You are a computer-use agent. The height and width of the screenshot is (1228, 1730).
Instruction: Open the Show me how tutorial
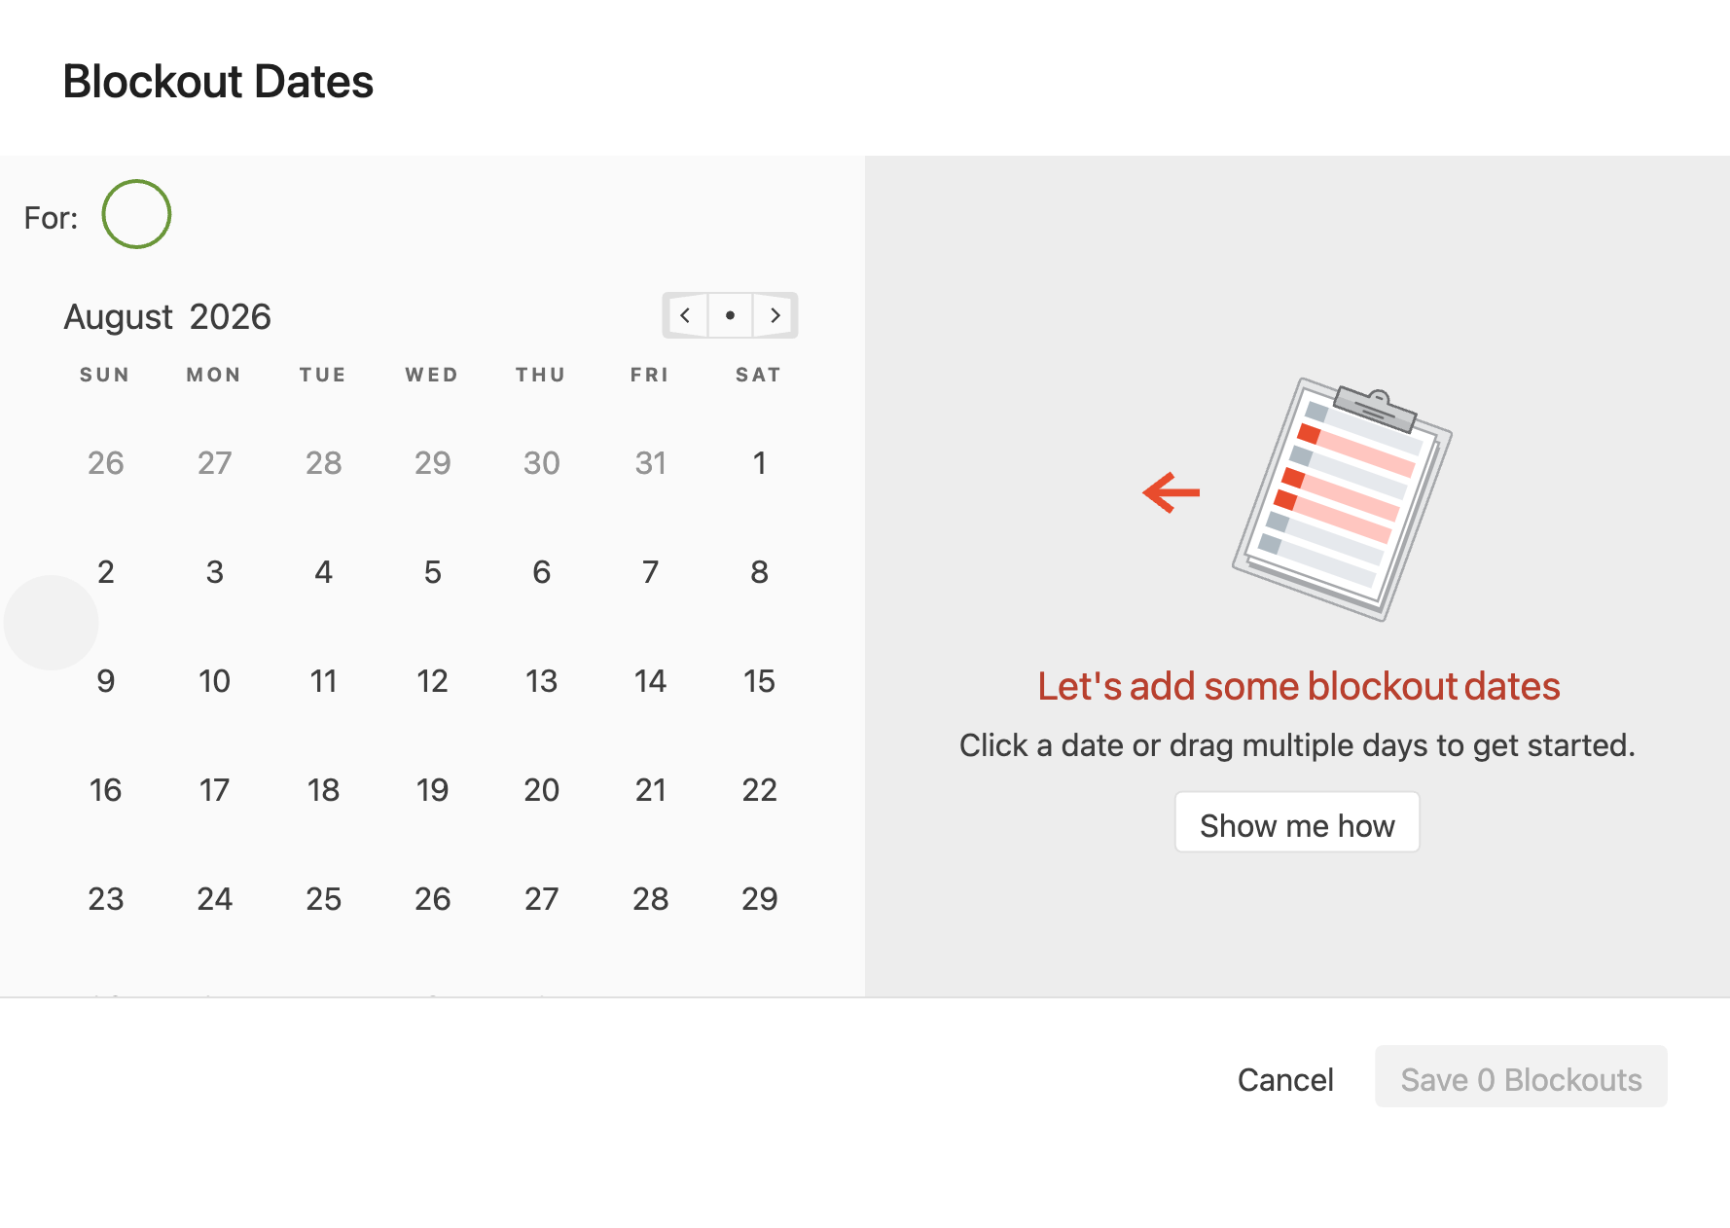click(x=1297, y=823)
